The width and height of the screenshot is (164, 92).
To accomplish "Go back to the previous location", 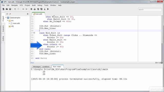I will [23, 9].
